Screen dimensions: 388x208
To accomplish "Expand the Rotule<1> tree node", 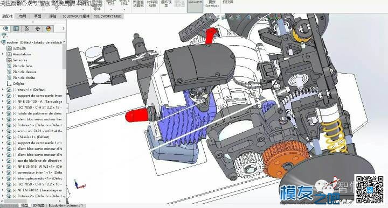I will click(x=3, y=125).
